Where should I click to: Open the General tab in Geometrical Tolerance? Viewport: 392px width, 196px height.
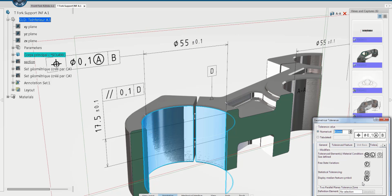[x=323, y=145]
